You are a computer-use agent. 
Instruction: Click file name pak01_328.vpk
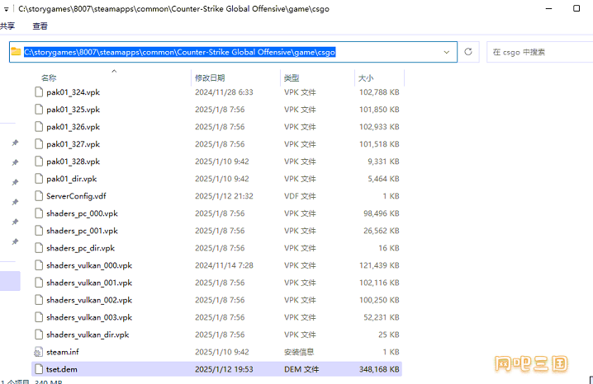coord(73,162)
